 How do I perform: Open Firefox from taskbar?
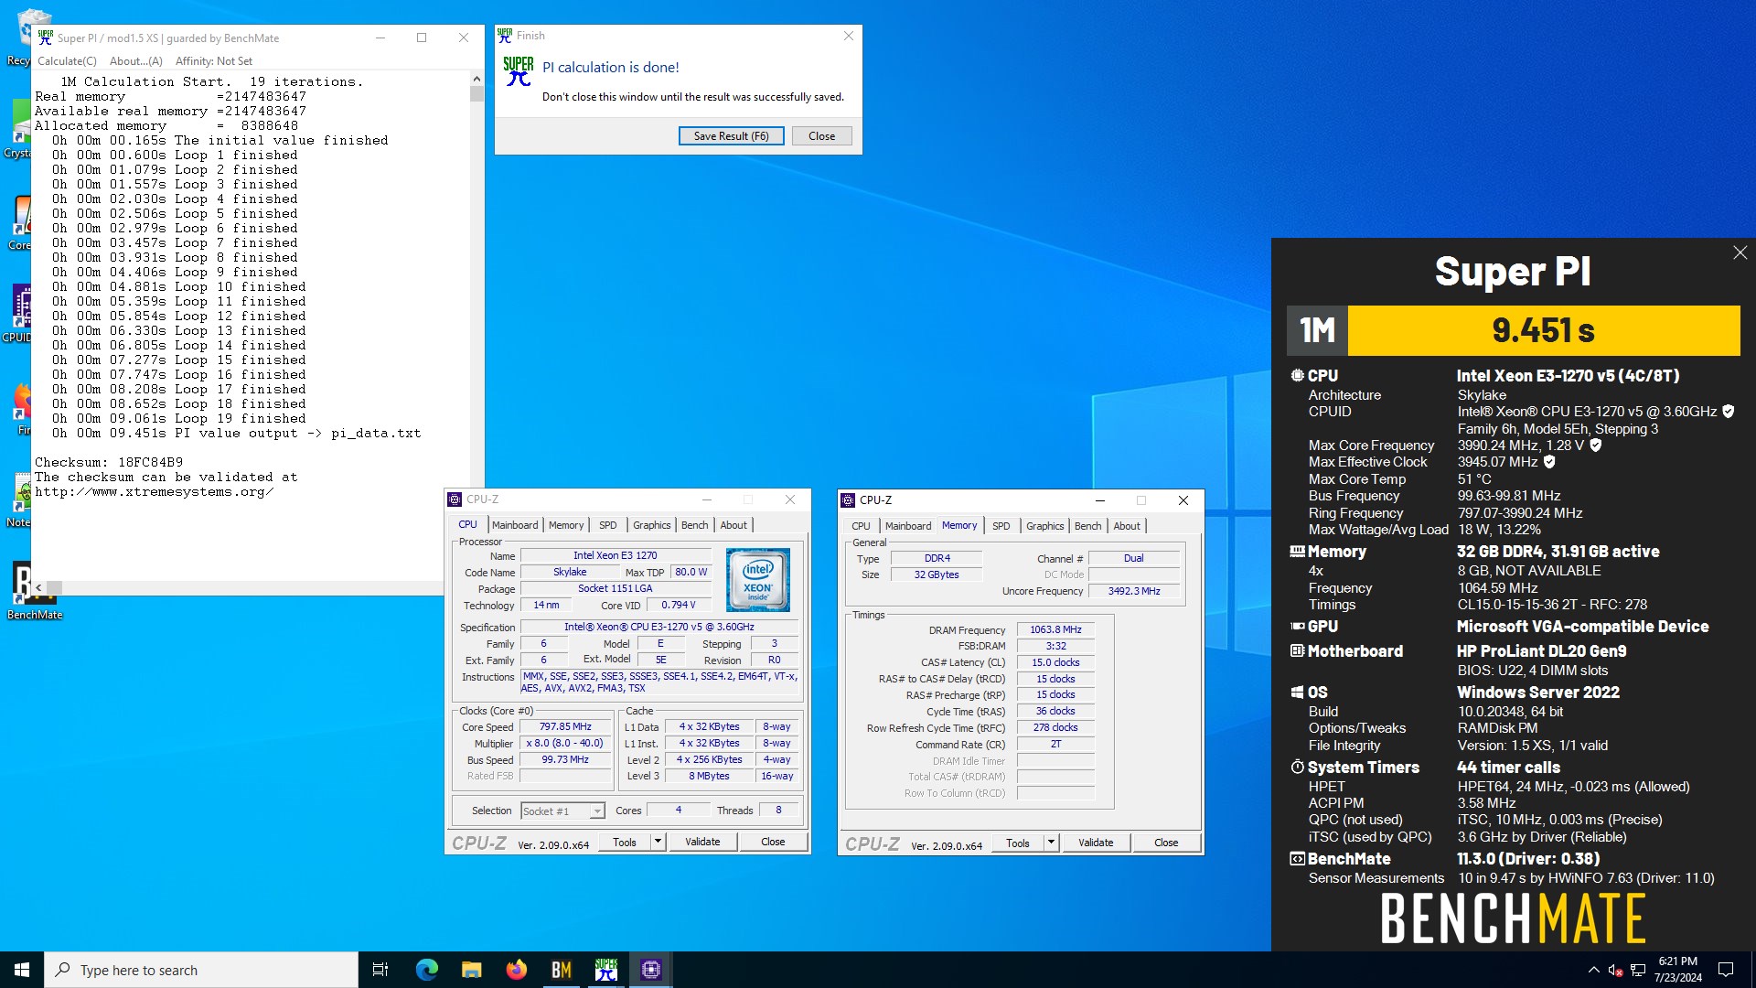[516, 970]
